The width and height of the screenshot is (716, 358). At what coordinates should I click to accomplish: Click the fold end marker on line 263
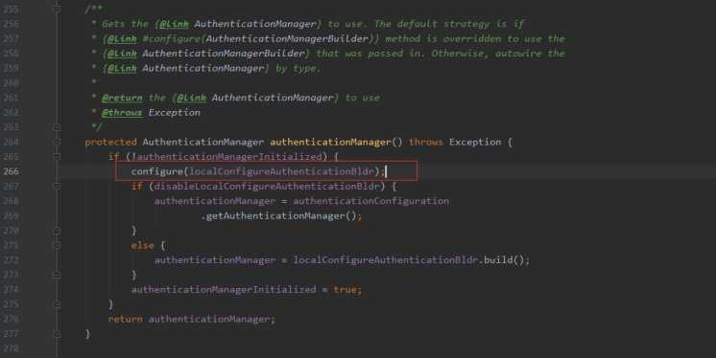(57, 127)
